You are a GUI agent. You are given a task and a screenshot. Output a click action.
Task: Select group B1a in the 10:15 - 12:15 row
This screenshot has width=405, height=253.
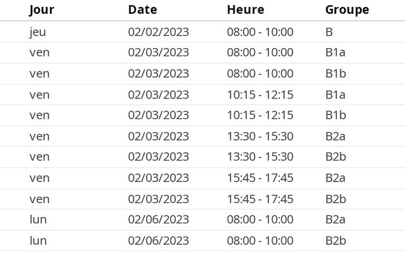point(335,95)
